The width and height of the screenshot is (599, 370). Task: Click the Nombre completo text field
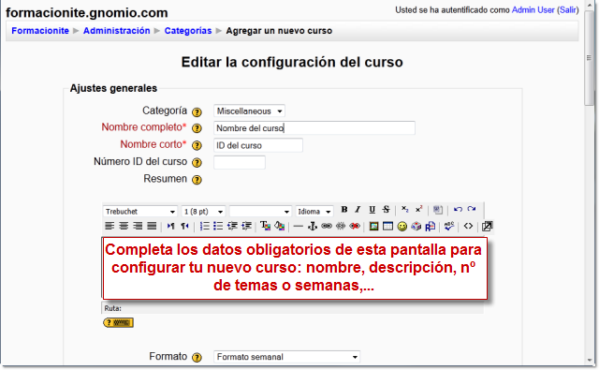click(x=314, y=128)
